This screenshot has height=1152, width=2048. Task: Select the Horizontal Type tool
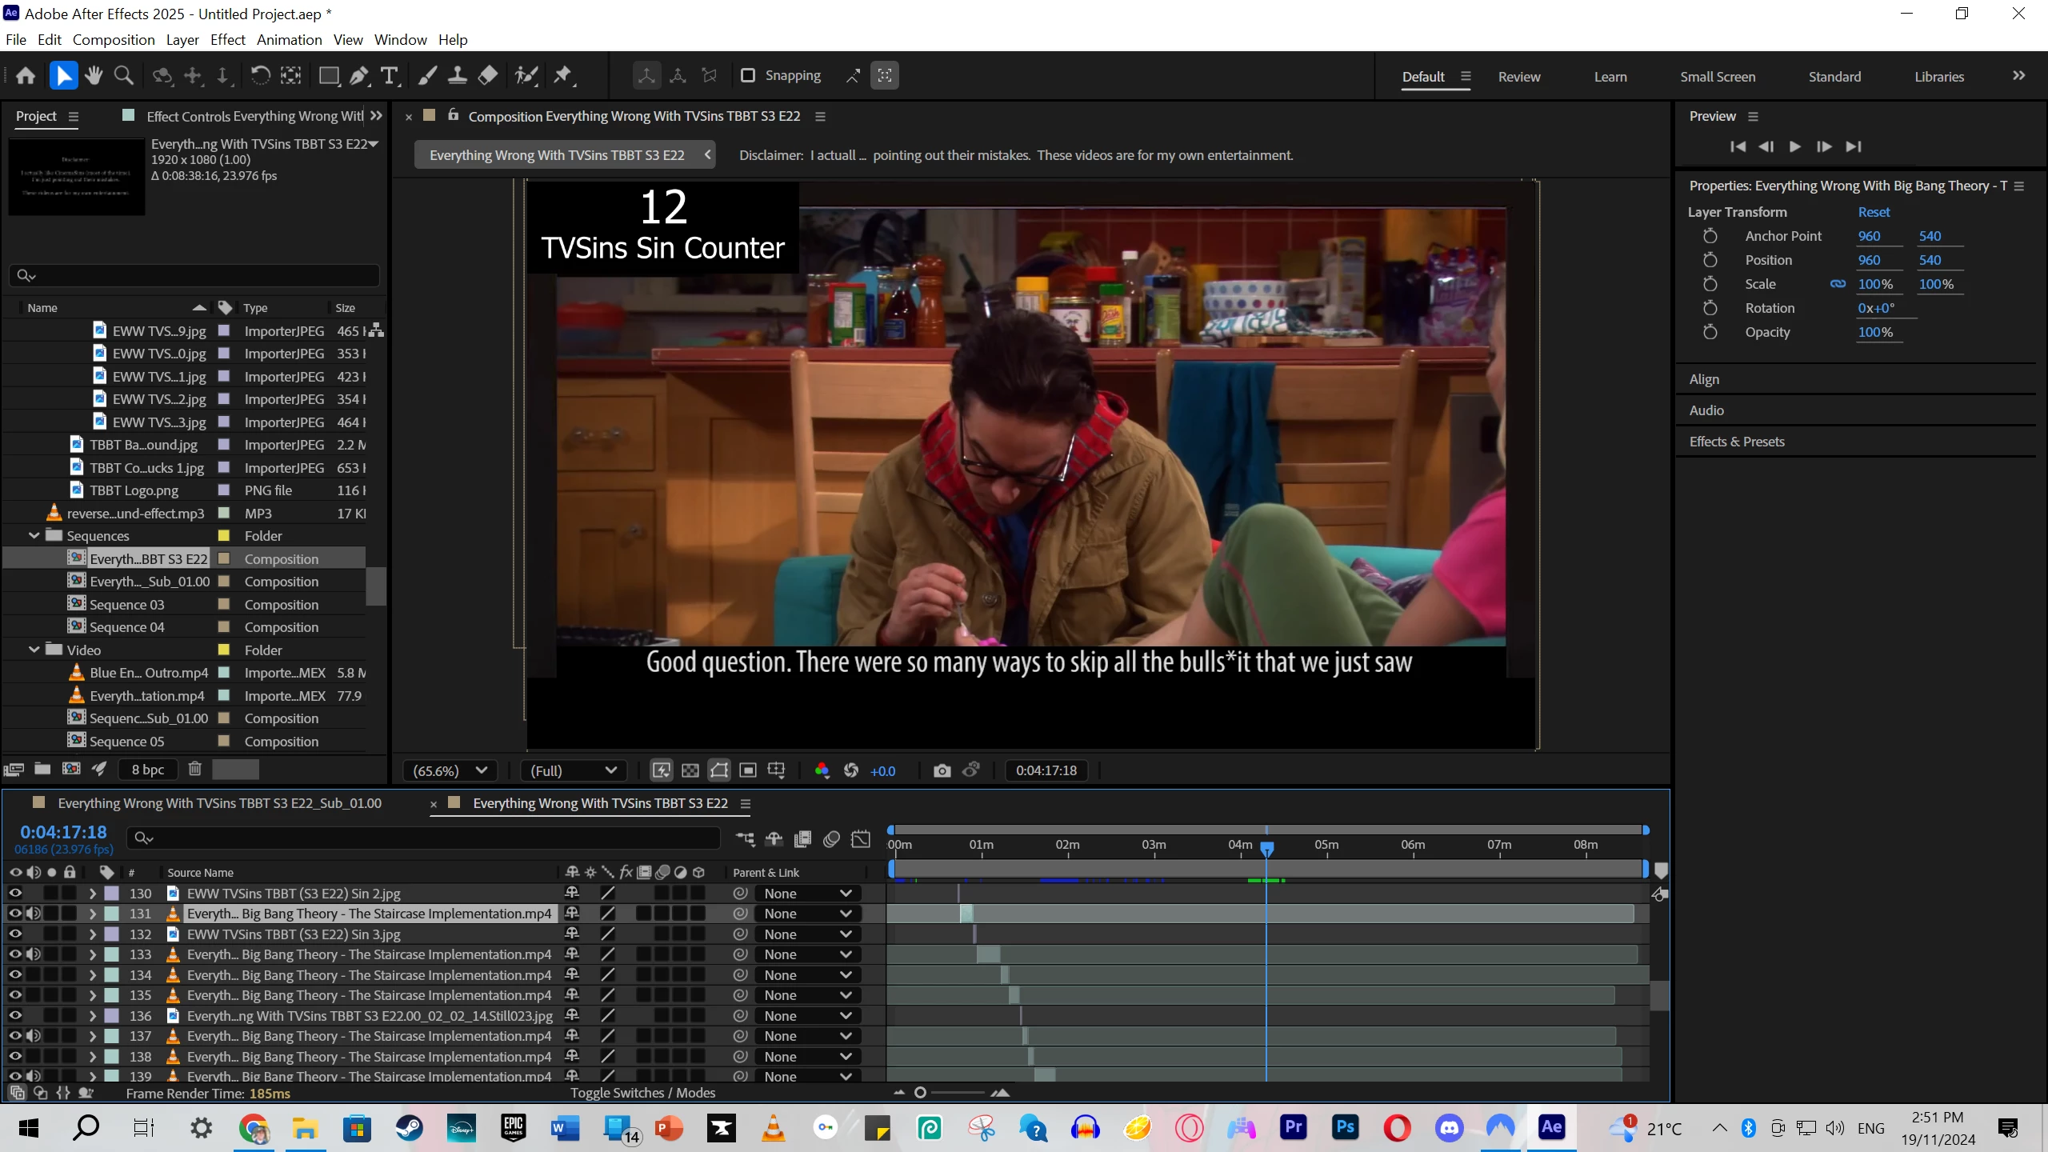point(389,76)
